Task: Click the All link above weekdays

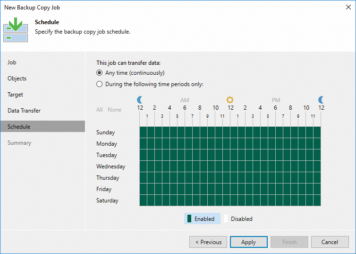Action: pyautogui.click(x=100, y=110)
